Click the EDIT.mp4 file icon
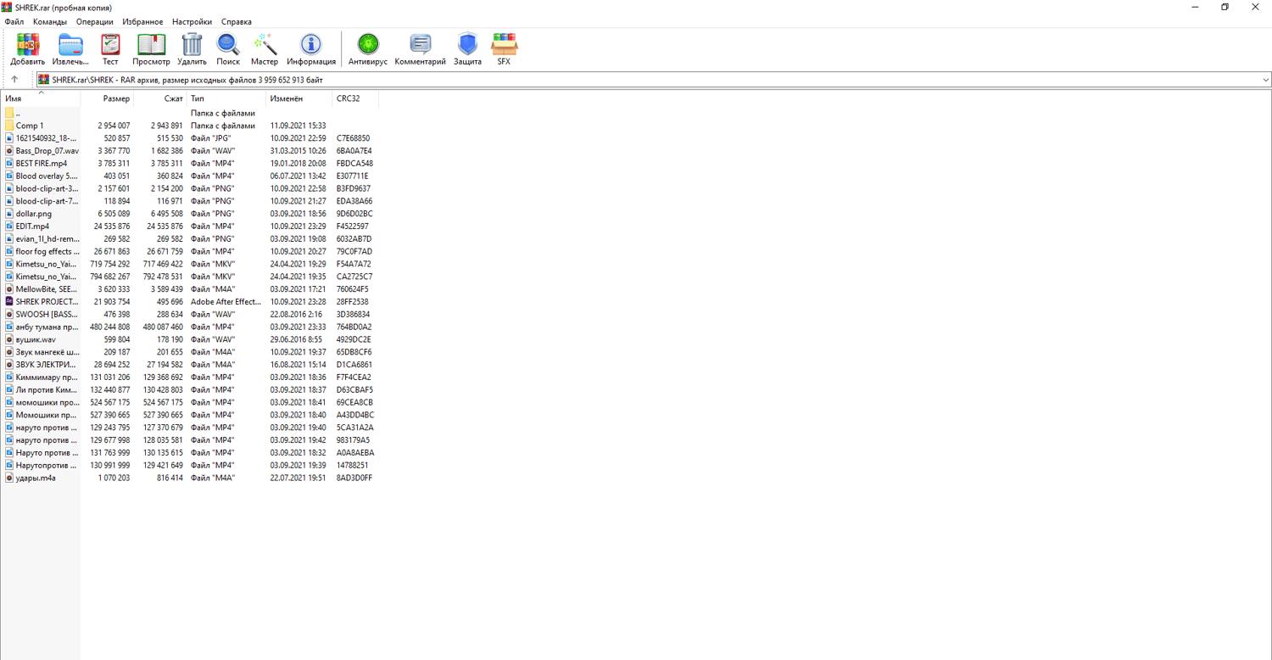The image size is (1272, 660). click(9, 226)
